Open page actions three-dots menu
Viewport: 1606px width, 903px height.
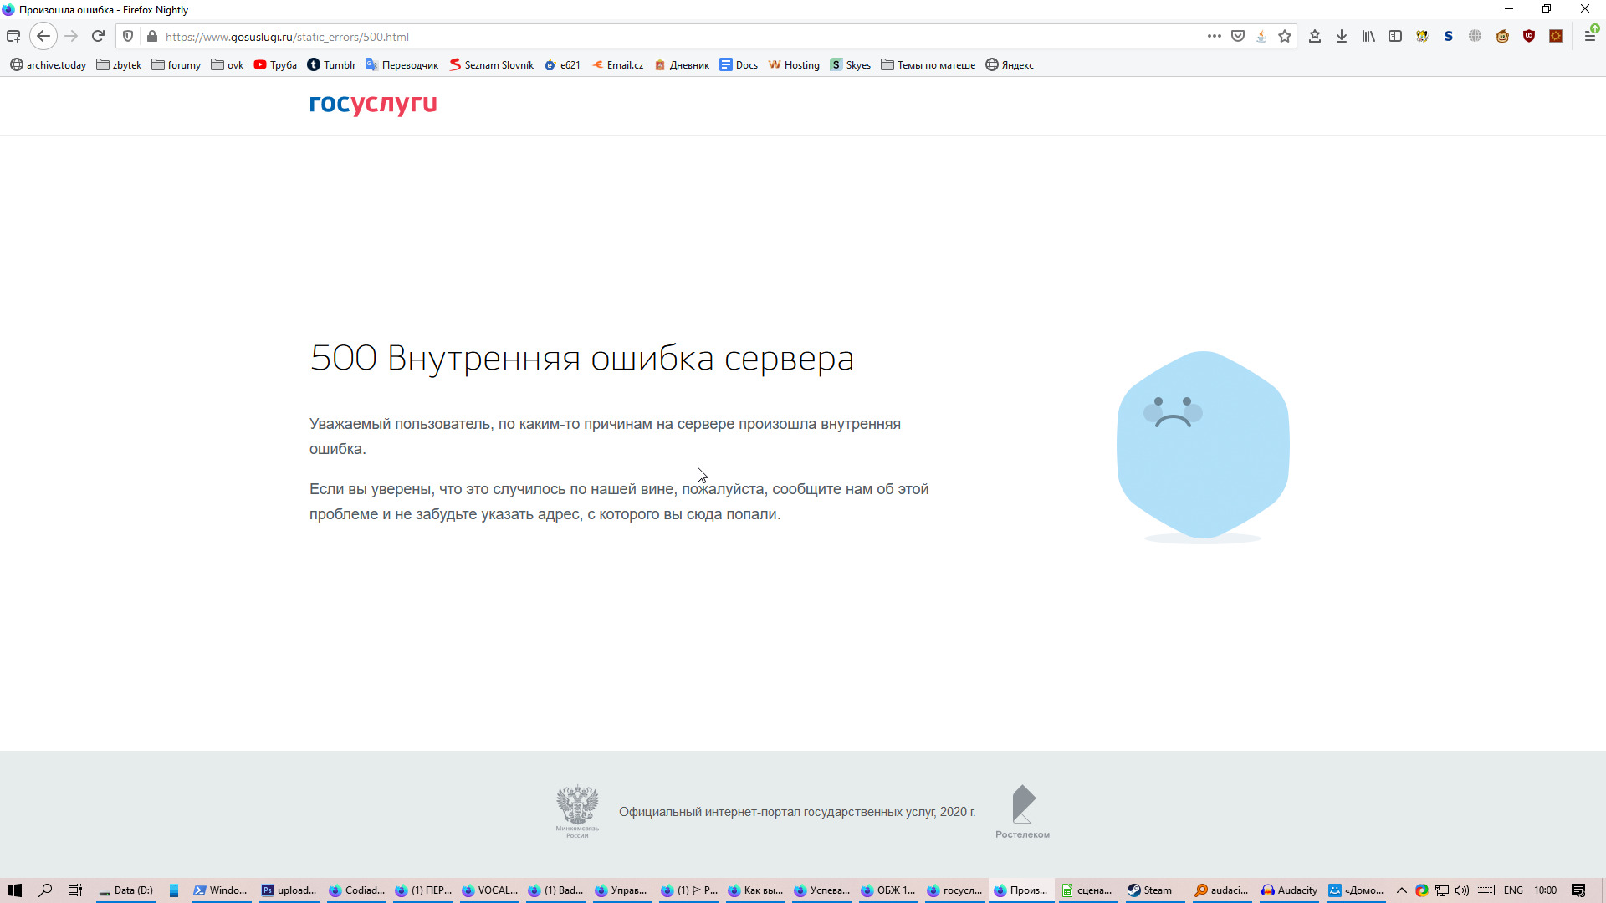pyautogui.click(x=1215, y=36)
